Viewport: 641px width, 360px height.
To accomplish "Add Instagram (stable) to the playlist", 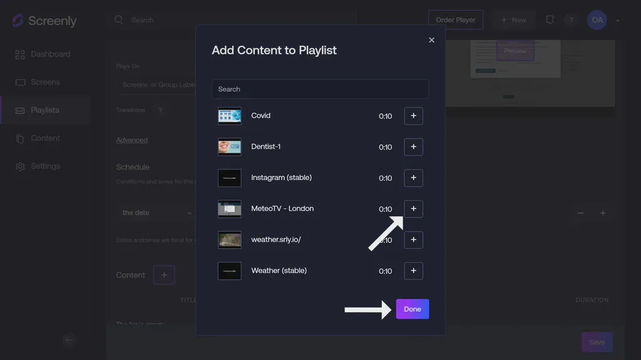I will 413,177.
